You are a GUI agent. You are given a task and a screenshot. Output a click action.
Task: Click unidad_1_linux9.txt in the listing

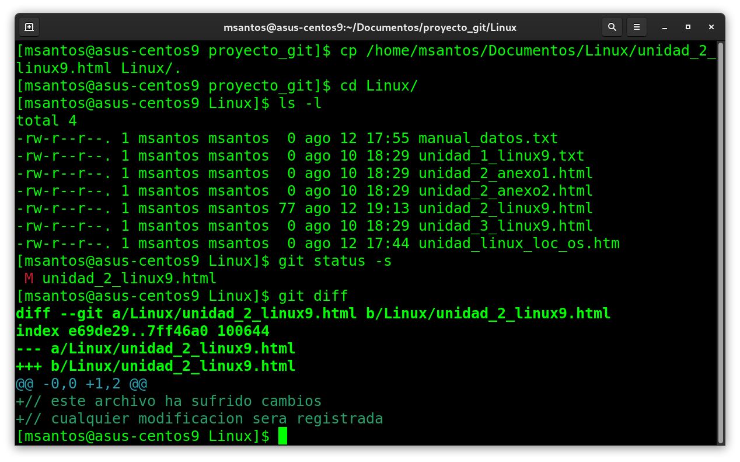(x=501, y=156)
